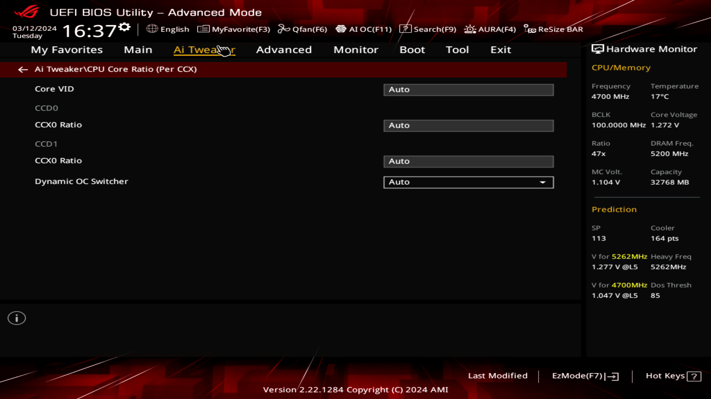Open the Hot Keys help
The image size is (711, 399).
(x=673, y=376)
